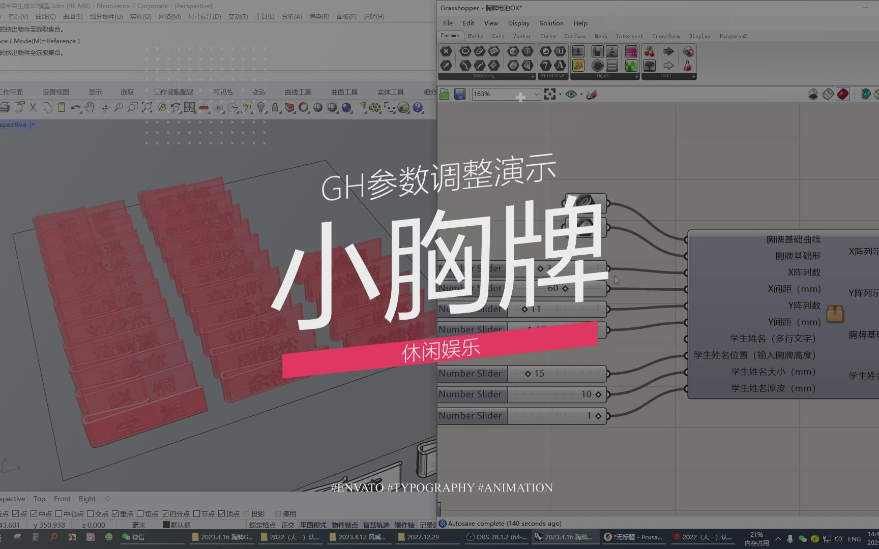Save the Grasshopper document with the floppy icon
Viewport: 879px width, 549px height.
pyautogui.click(x=460, y=94)
